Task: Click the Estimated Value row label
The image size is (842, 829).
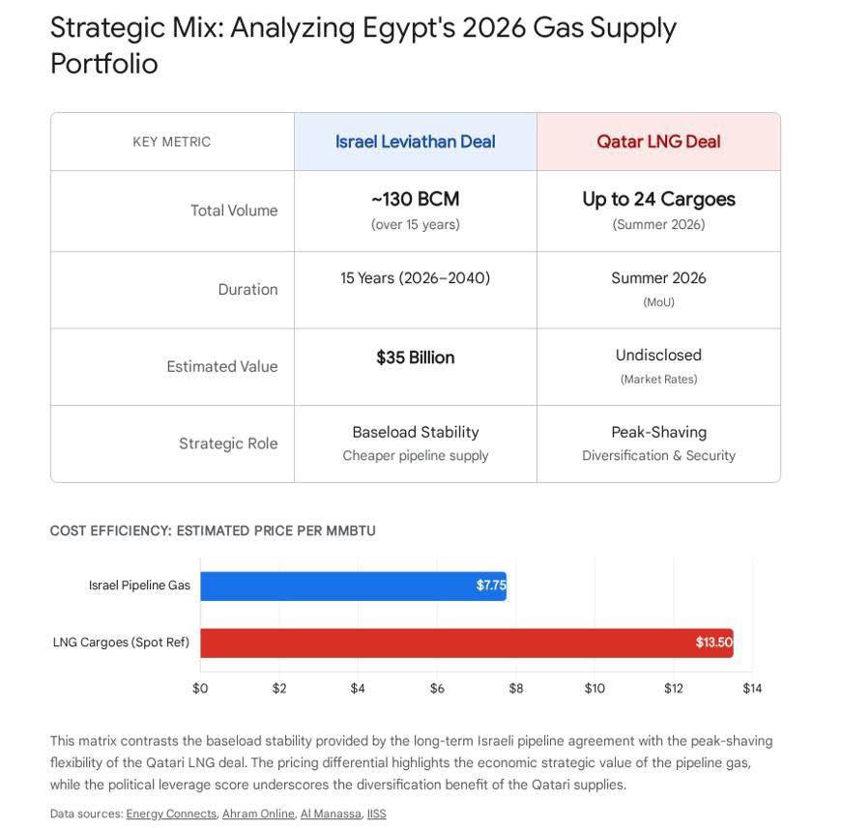Action: [221, 366]
